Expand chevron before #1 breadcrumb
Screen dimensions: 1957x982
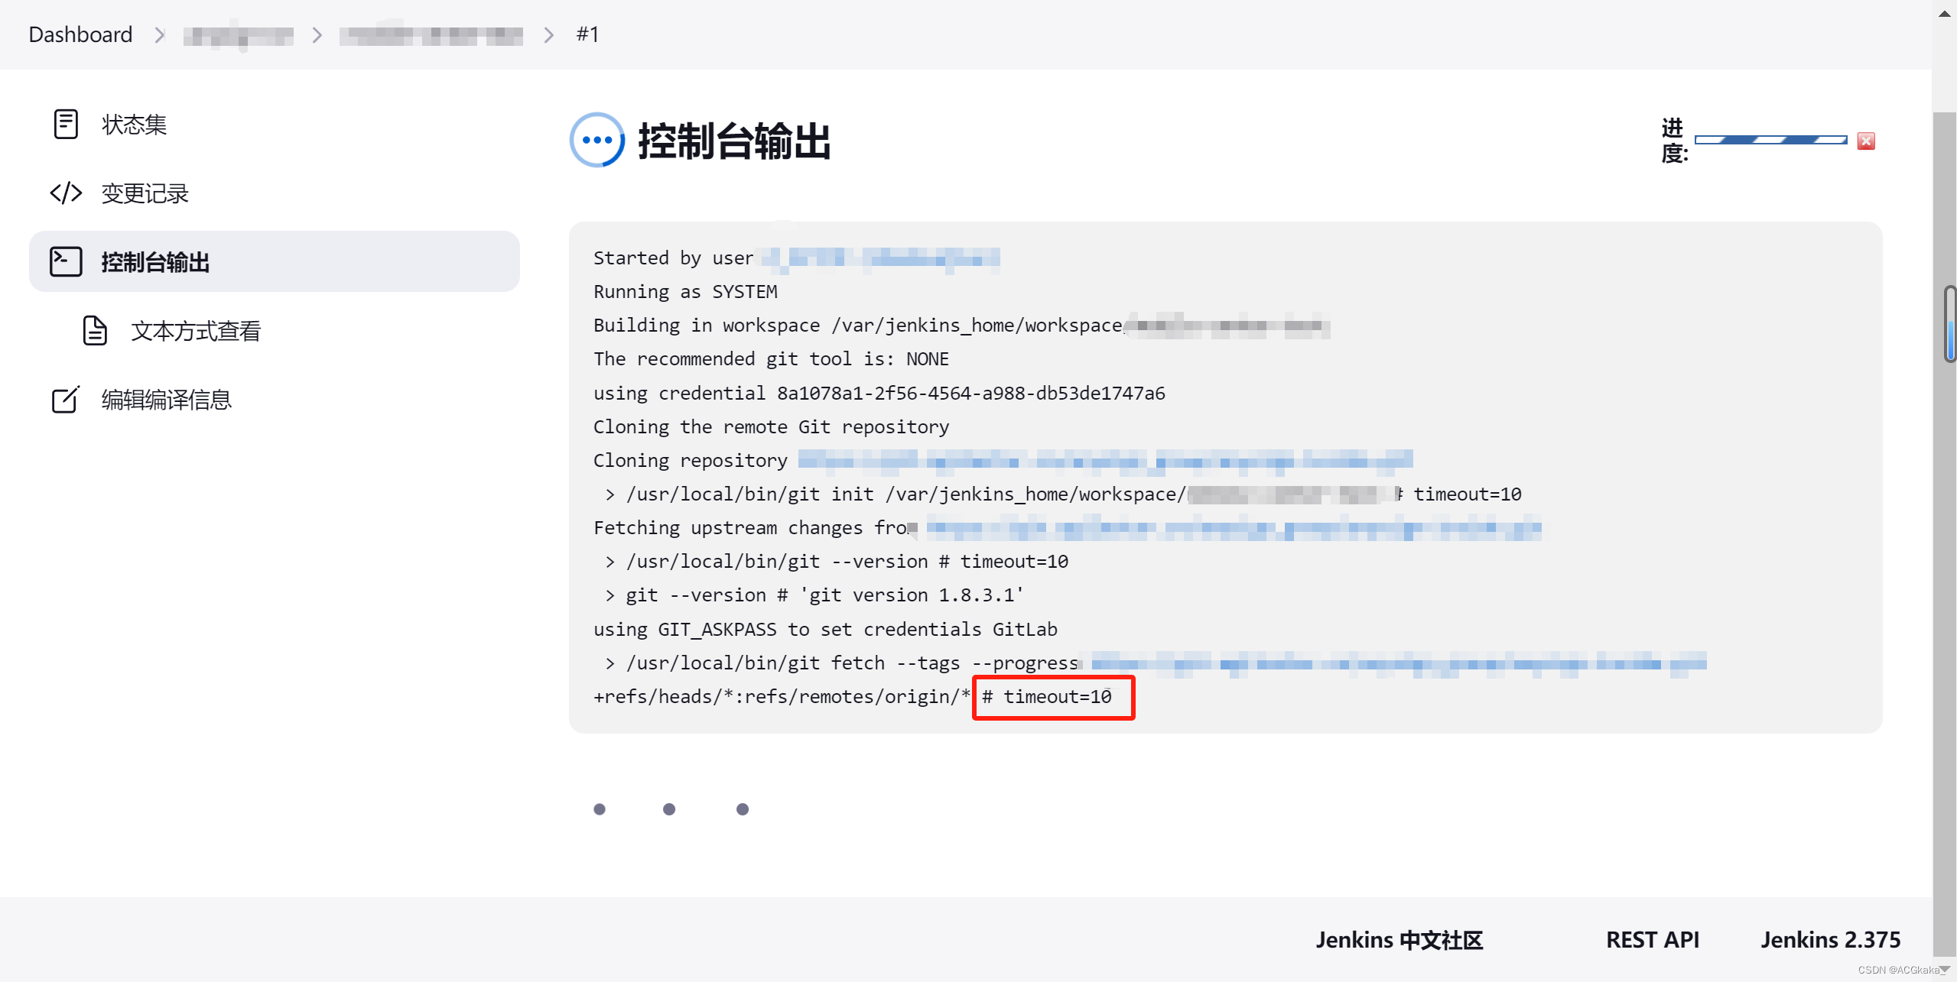click(x=548, y=35)
